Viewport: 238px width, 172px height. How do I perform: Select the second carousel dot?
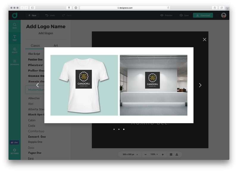coord(119,129)
